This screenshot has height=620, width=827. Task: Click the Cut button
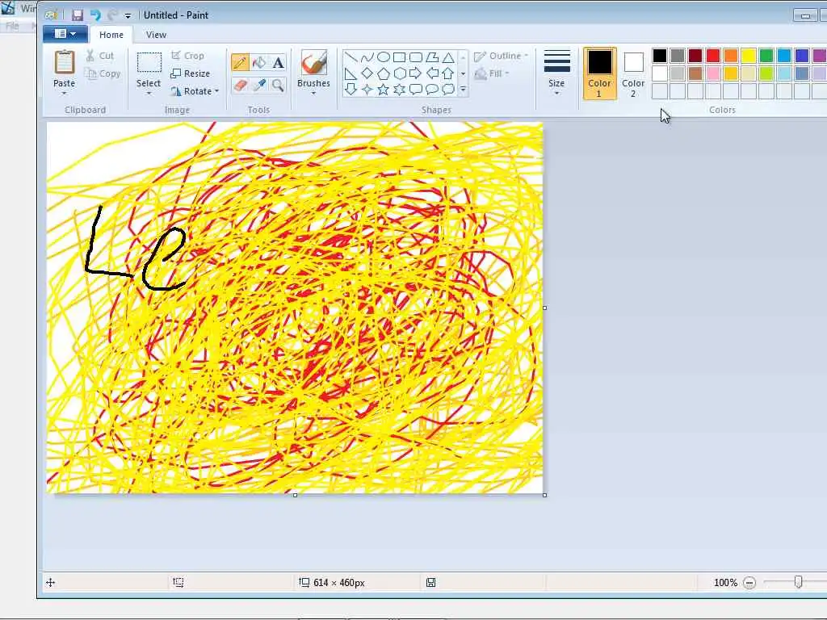click(100, 56)
